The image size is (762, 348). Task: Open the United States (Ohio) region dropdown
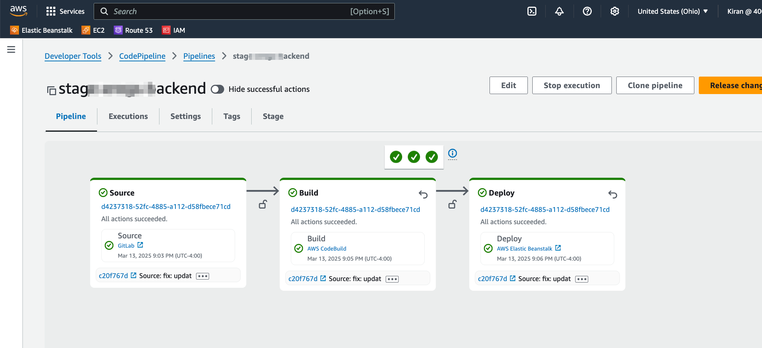click(672, 11)
